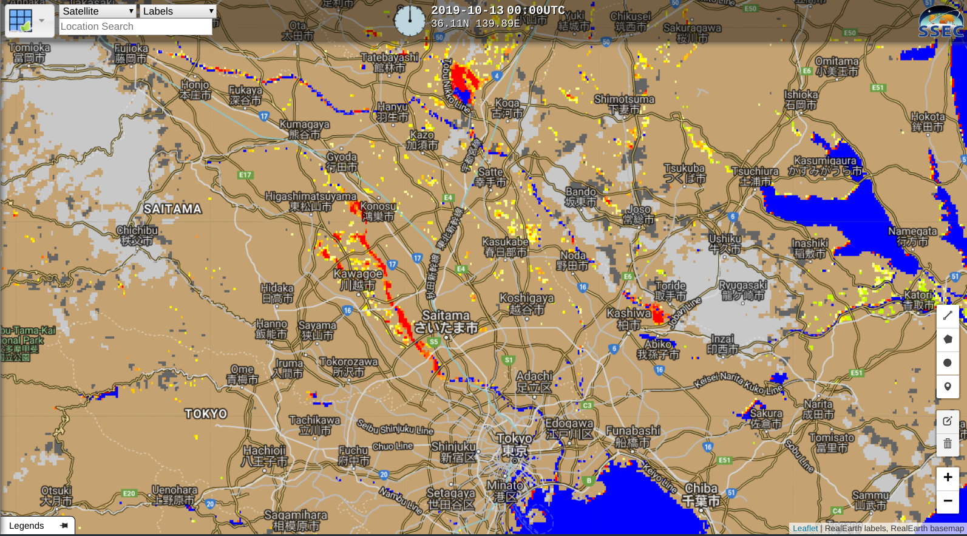
Task: Click the Koshigaya city map label
Action: [526, 304]
